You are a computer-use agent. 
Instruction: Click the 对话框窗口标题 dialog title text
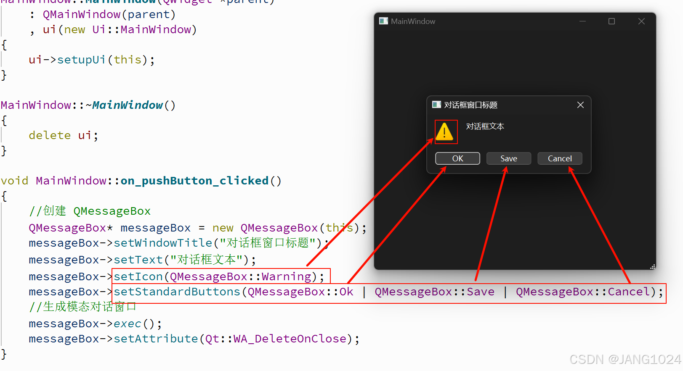pyautogui.click(x=471, y=105)
